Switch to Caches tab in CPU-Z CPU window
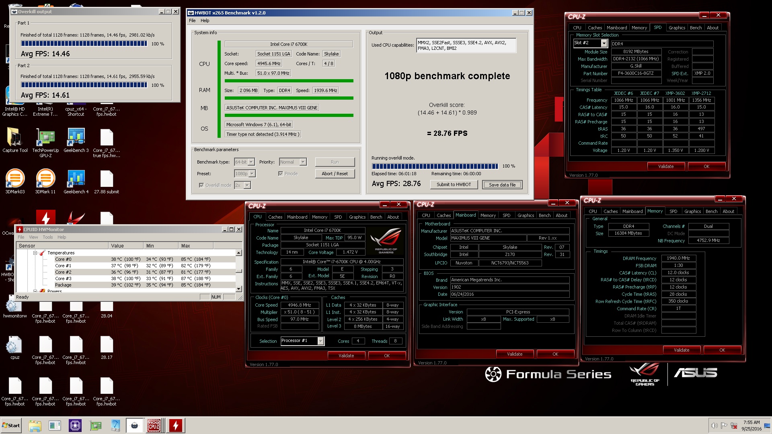 click(275, 217)
